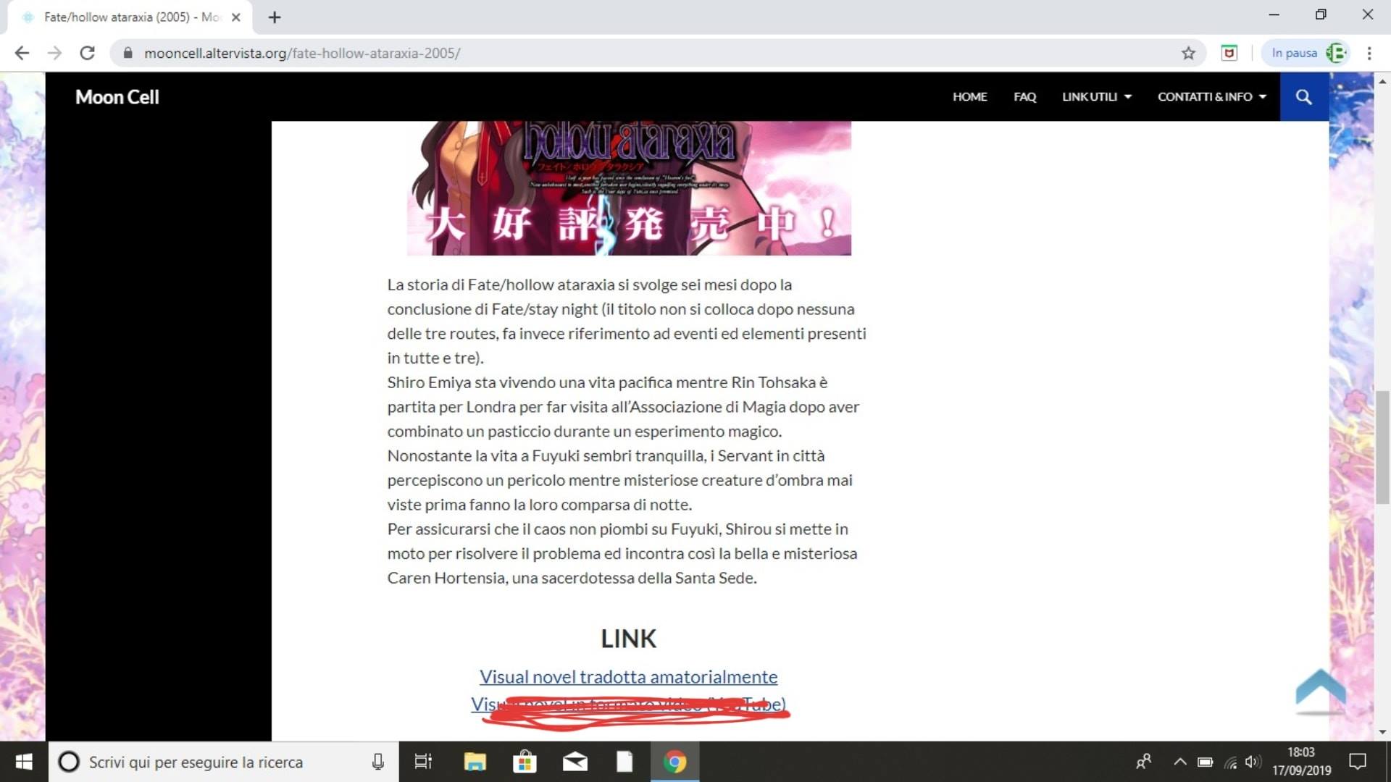Click the line starting 'Per assicurarsi che il caos'
Image resolution: width=1391 pixels, height=782 pixels.
[617, 529]
